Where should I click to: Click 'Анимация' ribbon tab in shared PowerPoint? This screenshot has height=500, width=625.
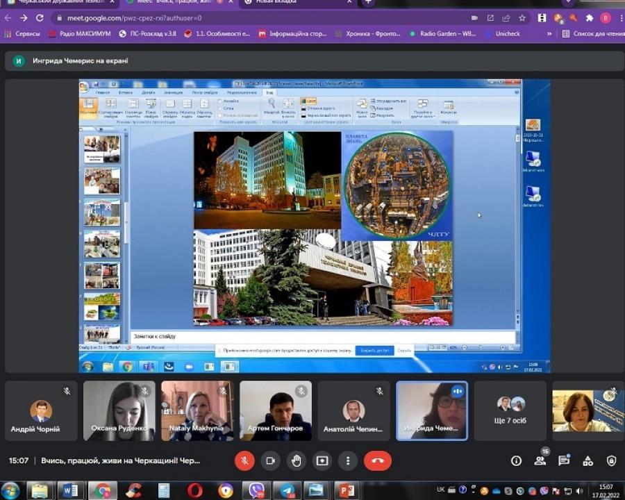point(173,92)
